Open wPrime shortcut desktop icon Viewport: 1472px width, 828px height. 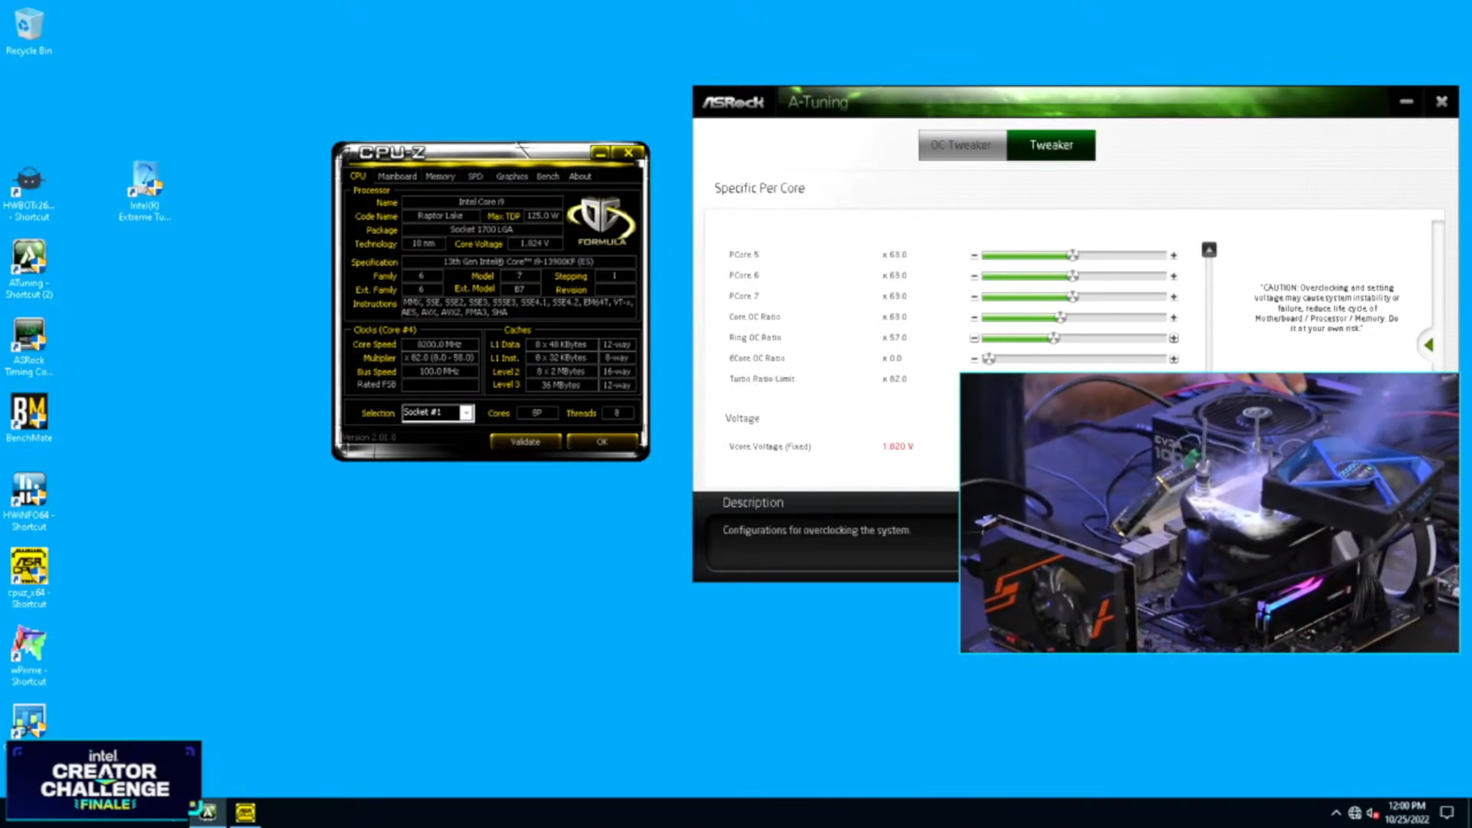pos(29,655)
